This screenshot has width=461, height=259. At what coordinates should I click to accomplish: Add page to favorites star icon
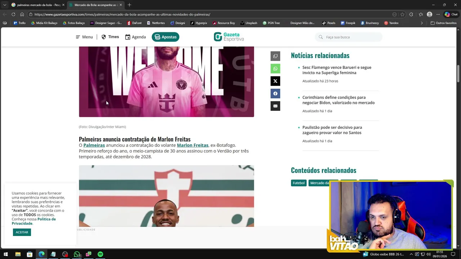click(402, 14)
